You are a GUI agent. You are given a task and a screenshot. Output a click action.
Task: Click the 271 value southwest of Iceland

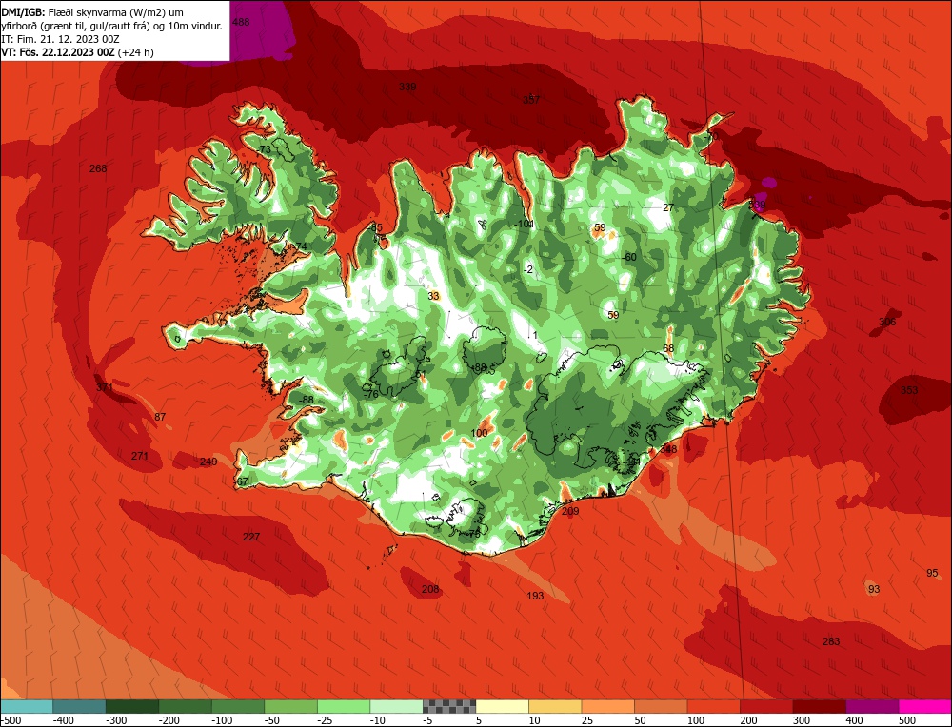[140, 456]
